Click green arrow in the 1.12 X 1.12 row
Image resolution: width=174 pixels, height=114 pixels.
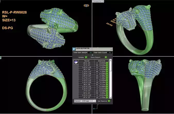(107, 95)
